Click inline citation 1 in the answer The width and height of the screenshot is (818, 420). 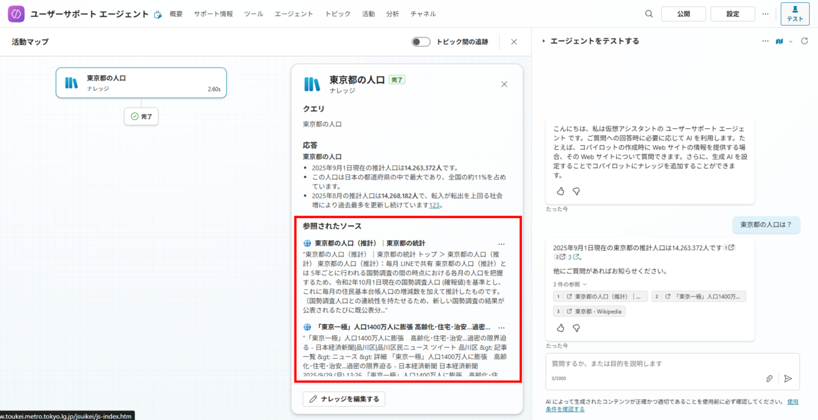[x=729, y=247]
